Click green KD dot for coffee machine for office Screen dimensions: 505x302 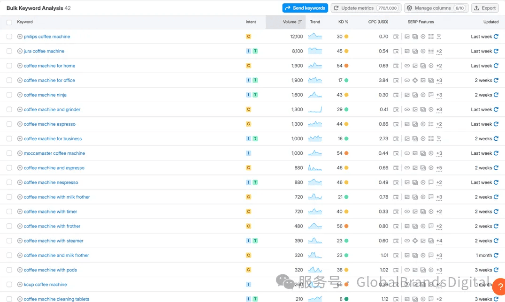coord(346,80)
